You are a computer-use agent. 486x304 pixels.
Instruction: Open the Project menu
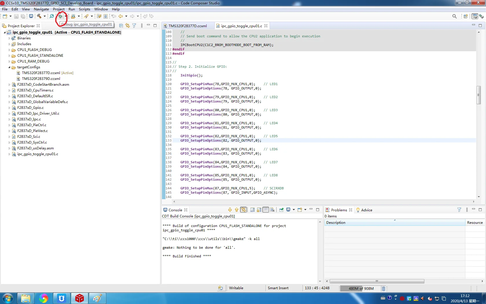(x=59, y=9)
